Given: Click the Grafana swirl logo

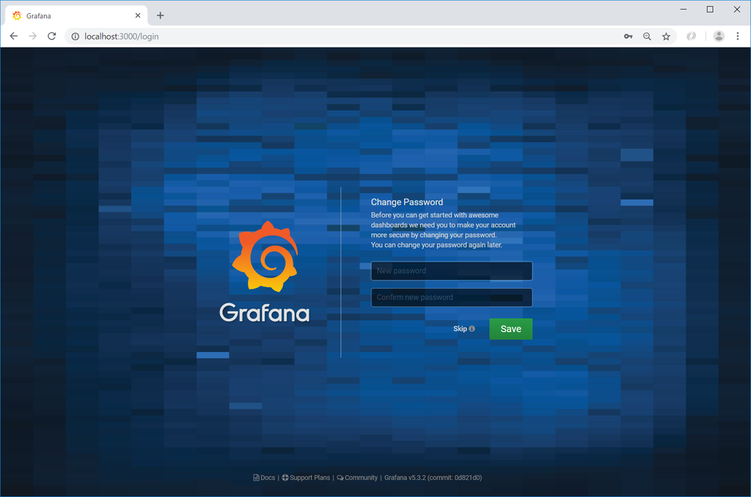Looking at the screenshot, I should pos(265,257).
